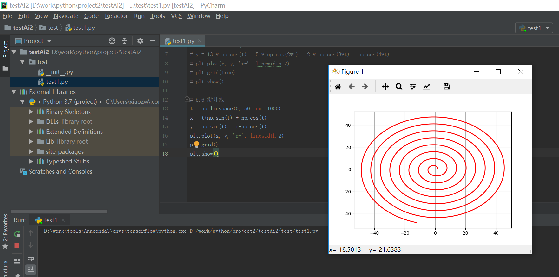Go back to the previous plot view

click(352, 87)
